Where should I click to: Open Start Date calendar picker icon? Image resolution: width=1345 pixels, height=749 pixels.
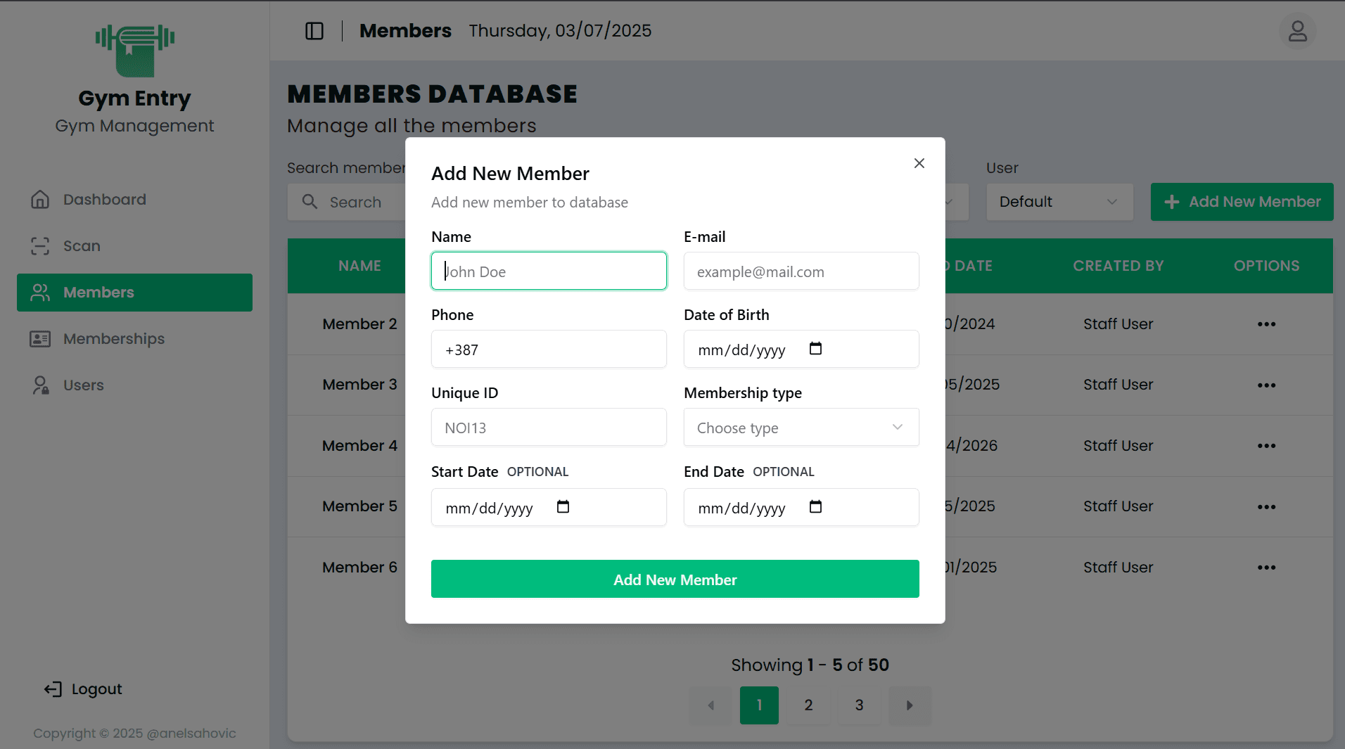point(563,507)
